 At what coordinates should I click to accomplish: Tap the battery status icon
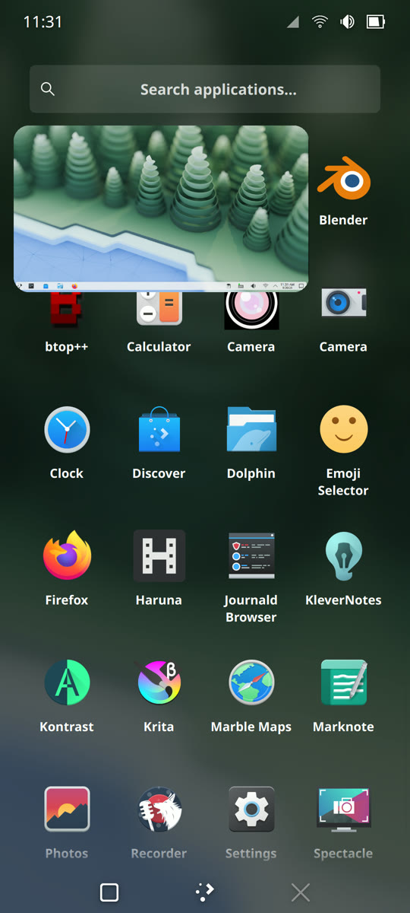point(376,22)
